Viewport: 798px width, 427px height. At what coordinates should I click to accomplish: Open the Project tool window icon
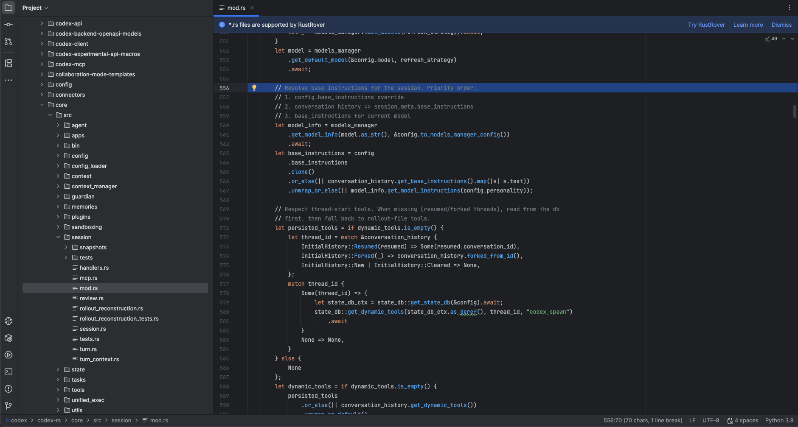pyautogui.click(x=8, y=8)
